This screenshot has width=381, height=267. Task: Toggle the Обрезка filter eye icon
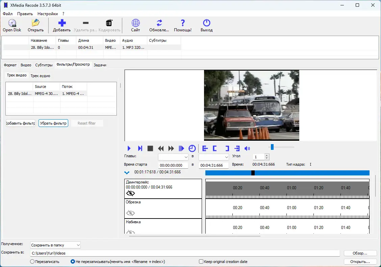pos(130,213)
